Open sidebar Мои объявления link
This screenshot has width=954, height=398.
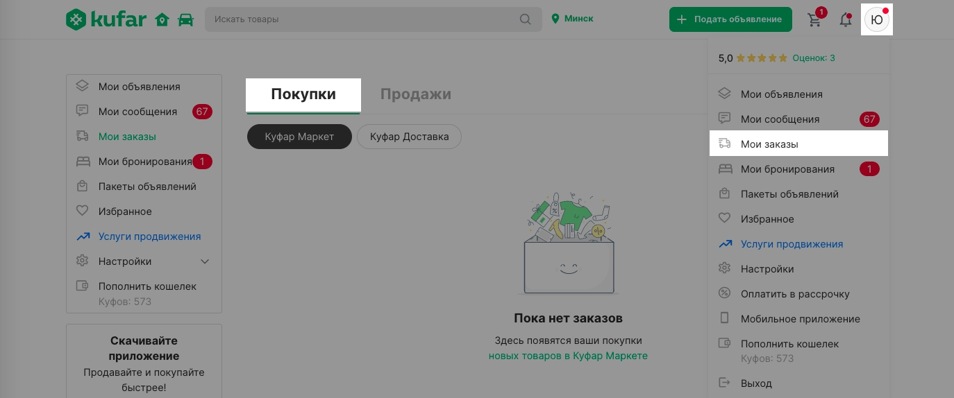point(139,87)
